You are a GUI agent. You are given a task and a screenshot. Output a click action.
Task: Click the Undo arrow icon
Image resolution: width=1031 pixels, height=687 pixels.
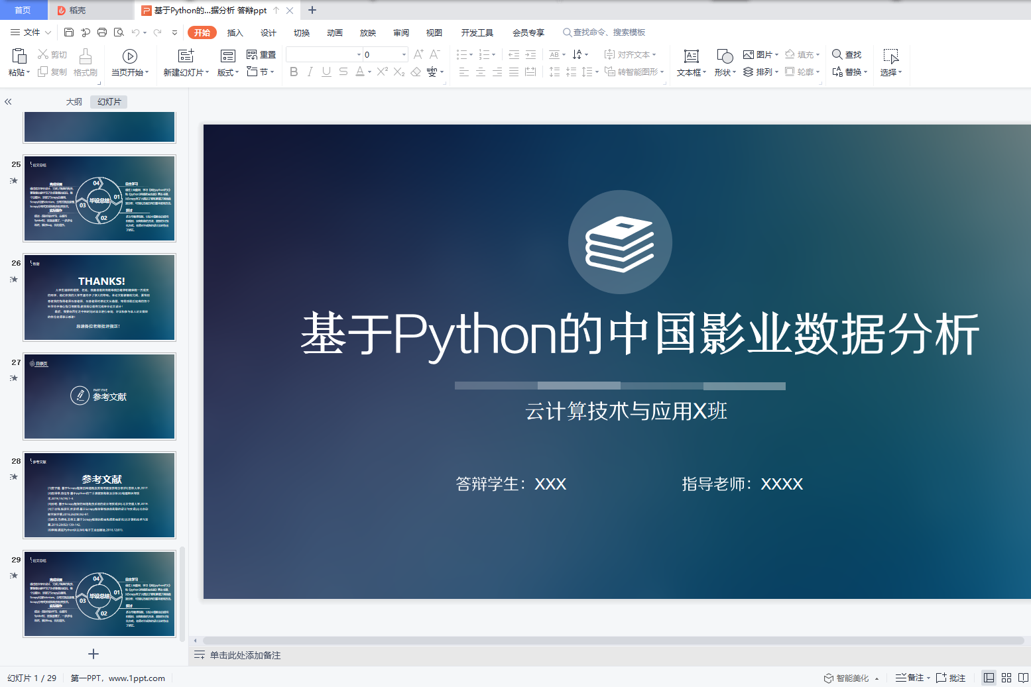(135, 32)
